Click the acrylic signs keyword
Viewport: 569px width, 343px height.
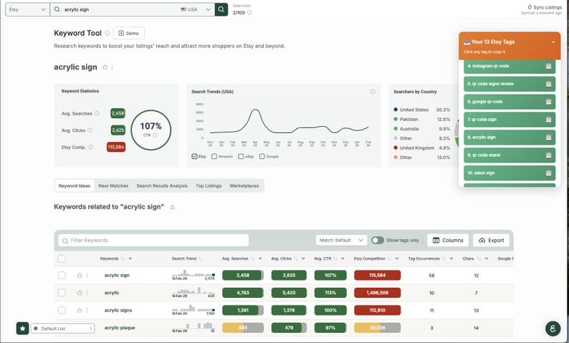(x=118, y=310)
